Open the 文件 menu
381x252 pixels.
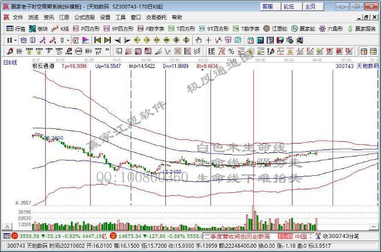[x=18, y=17]
